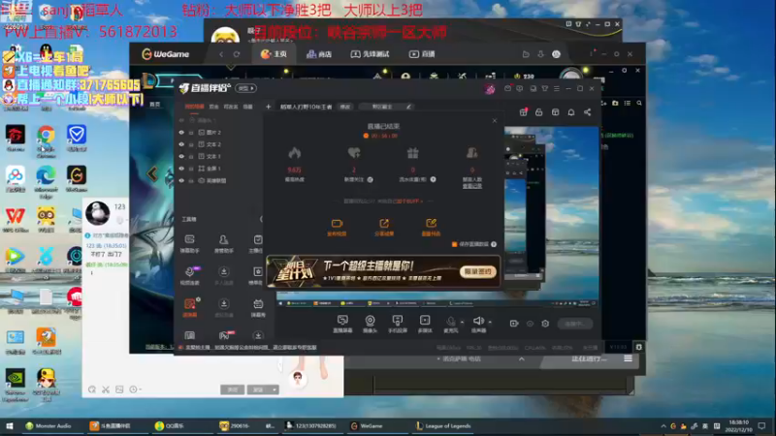The width and height of the screenshot is (776, 436).
Task: Click the send image icon in the QQ chat window
Action: pos(119,389)
